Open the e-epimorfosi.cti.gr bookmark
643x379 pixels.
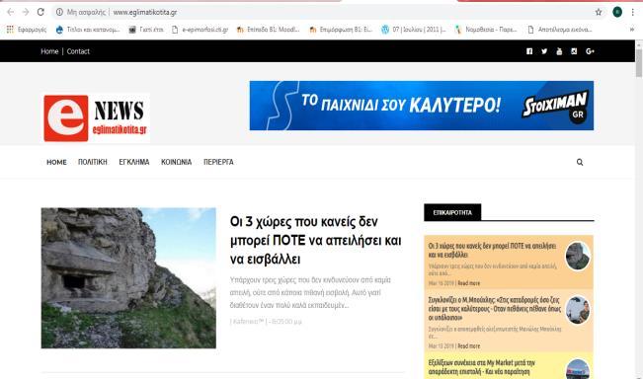click(x=201, y=30)
